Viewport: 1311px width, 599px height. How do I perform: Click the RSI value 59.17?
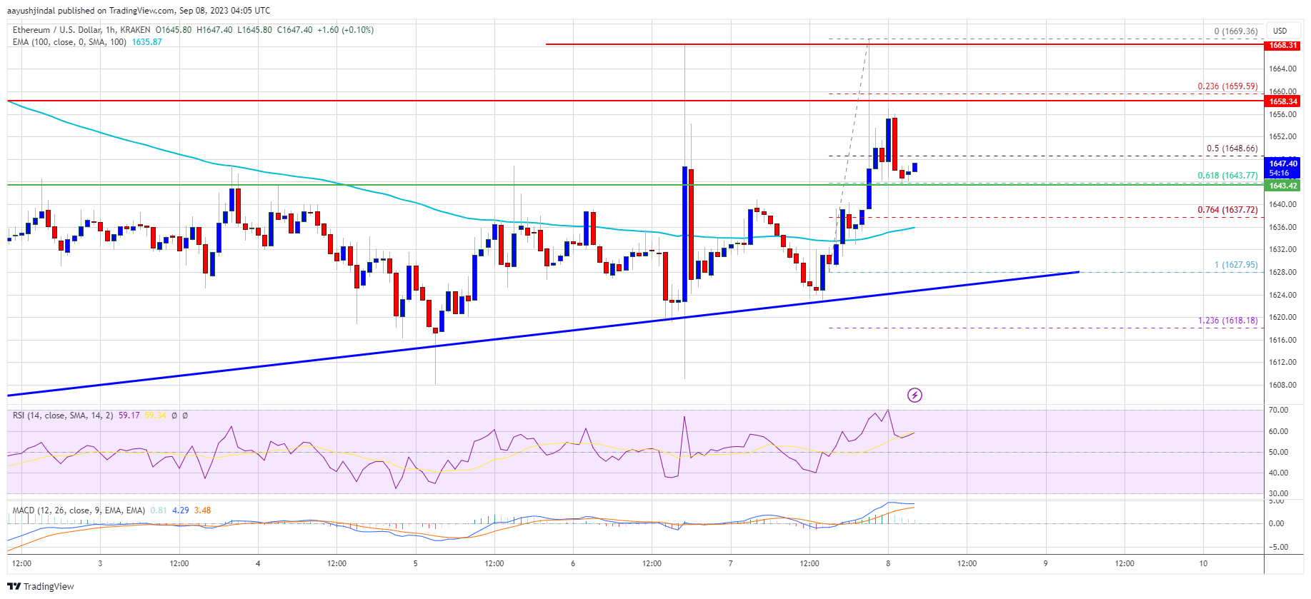[x=129, y=416]
